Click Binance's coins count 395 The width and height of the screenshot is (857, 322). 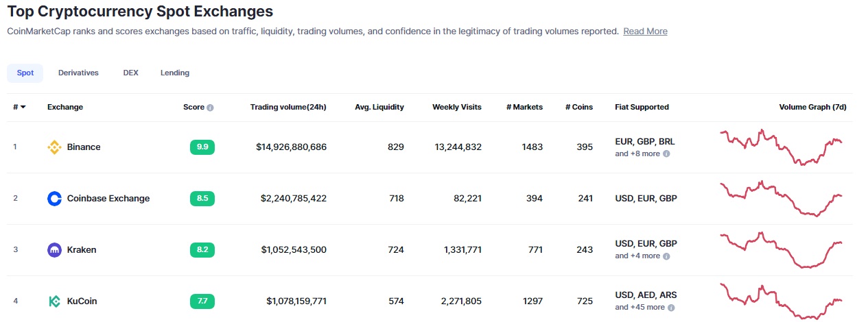click(x=585, y=147)
